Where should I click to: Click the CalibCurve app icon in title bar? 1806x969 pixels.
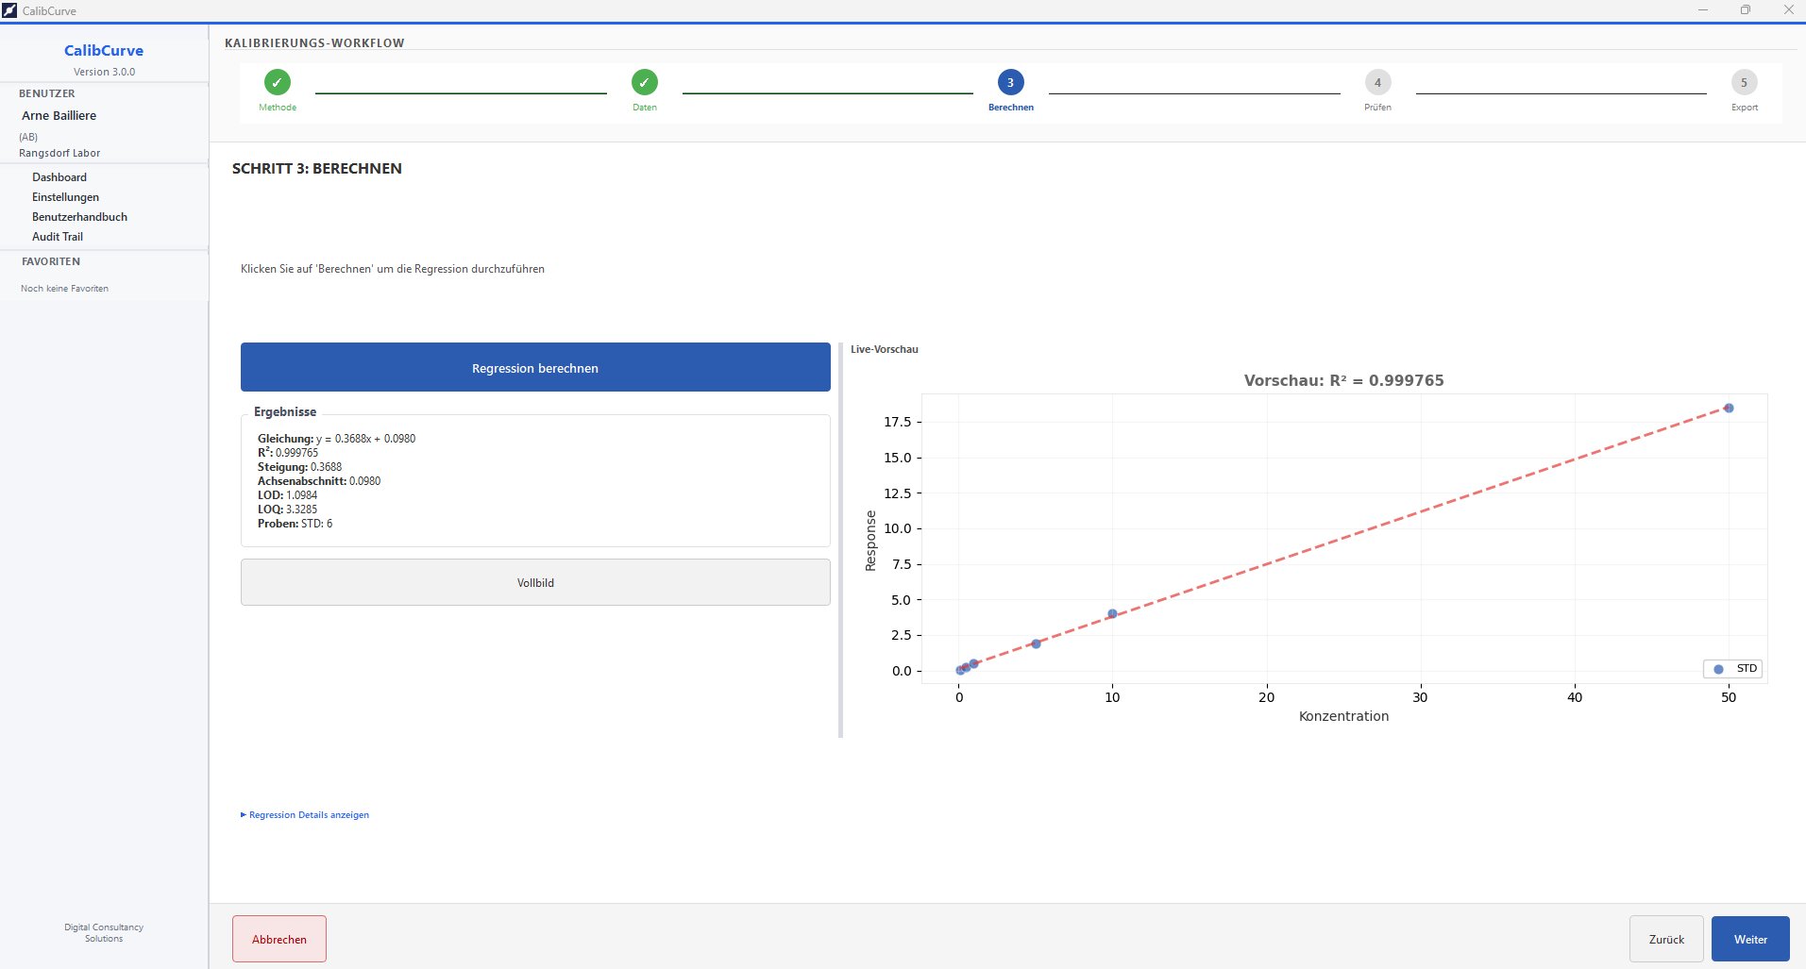(x=9, y=10)
